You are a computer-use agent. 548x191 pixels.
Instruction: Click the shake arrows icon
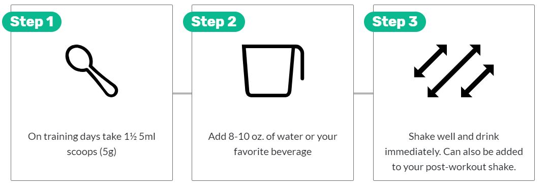[453, 71]
